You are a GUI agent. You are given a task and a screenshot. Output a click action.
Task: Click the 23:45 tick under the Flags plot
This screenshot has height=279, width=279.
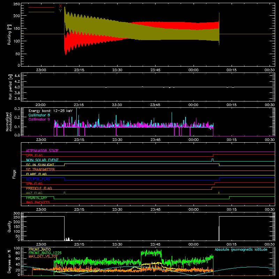click(155, 210)
